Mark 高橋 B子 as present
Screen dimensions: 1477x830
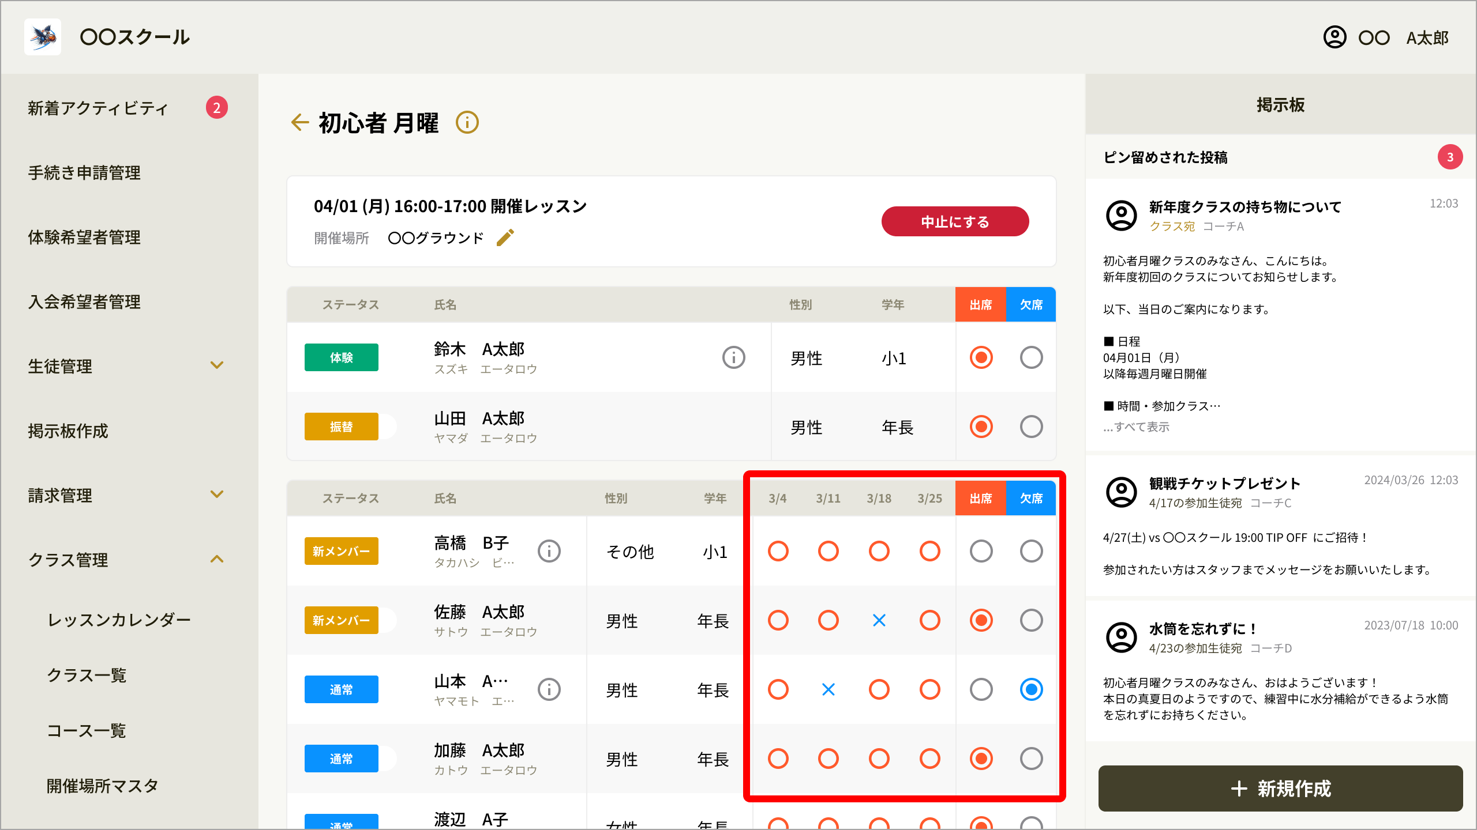pyautogui.click(x=981, y=551)
